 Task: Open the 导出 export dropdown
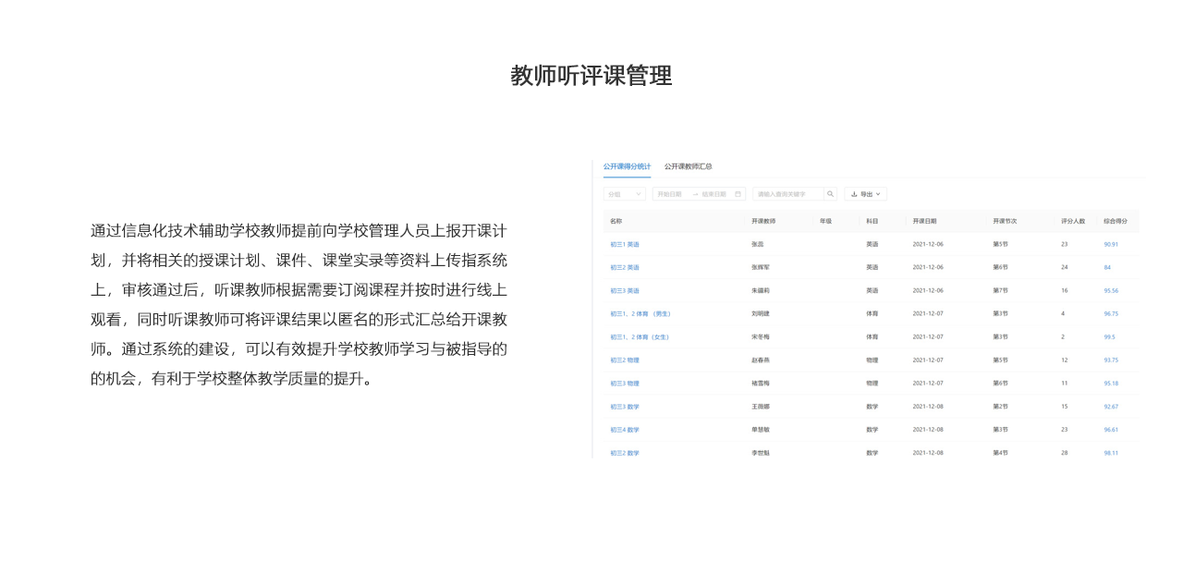[x=866, y=194]
